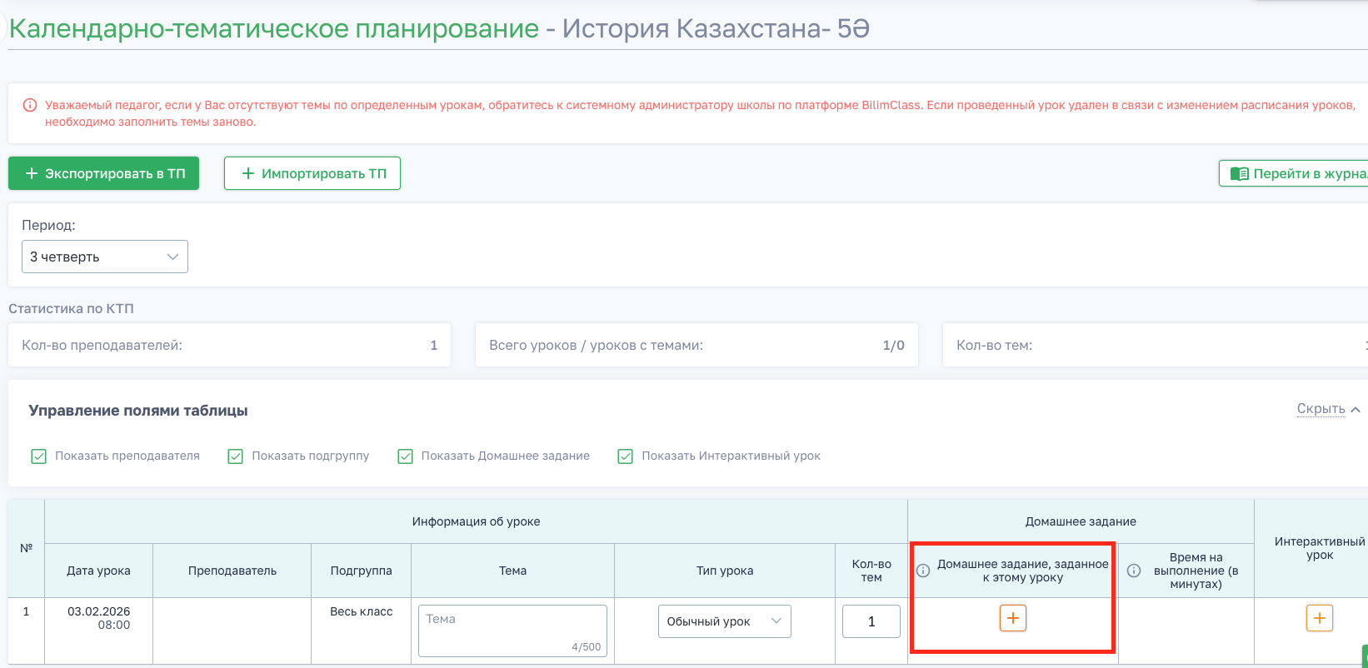Collapse panel using the Скрыть chevron
Screen dimensions: 1368x668
pyautogui.click(x=1356, y=409)
